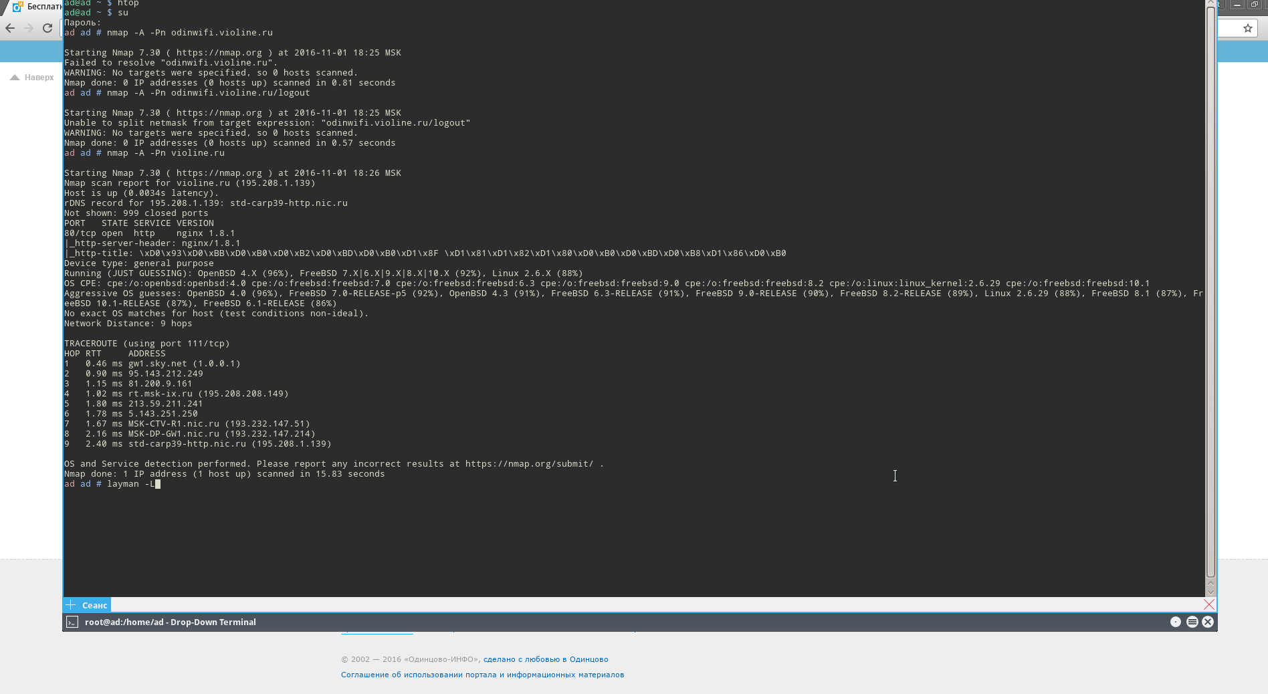Click the site favicon on the browser tab

tap(17, 7)
